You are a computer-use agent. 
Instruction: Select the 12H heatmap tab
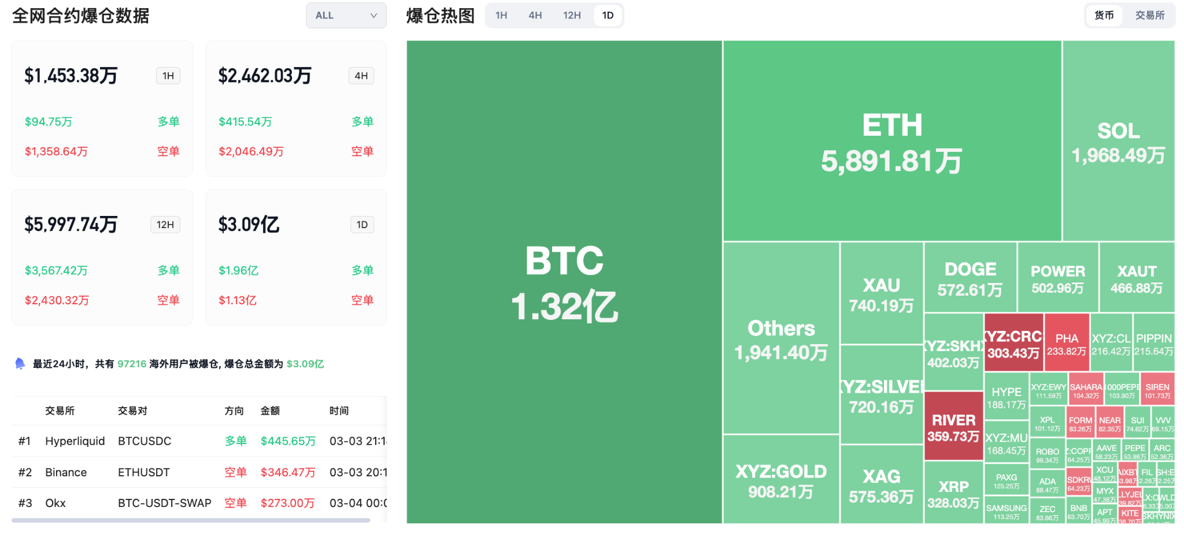[572, 16]
